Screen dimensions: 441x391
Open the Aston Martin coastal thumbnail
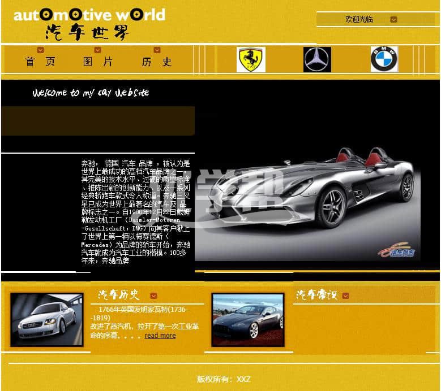248,319
